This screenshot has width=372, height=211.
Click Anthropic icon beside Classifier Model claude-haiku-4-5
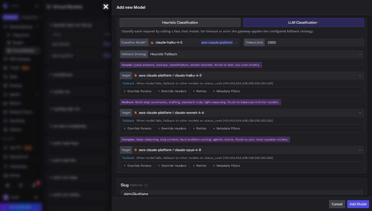(152, 43)
